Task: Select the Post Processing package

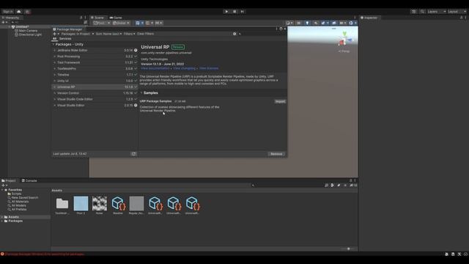Action: coord(95,56)
